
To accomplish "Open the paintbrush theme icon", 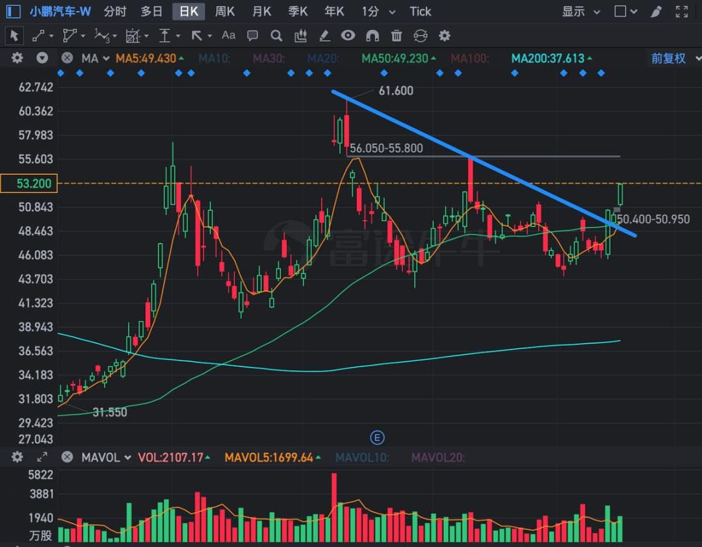I will pos(656,11).
